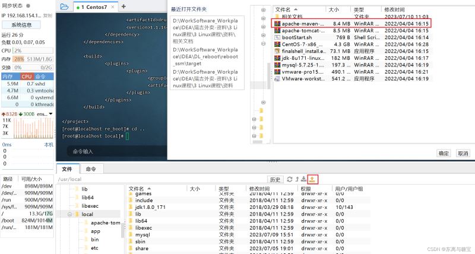Image resolution: width=475 pixels, height=254 pixels.
Task: Click the 取消 button
Action: coord(462,153)
